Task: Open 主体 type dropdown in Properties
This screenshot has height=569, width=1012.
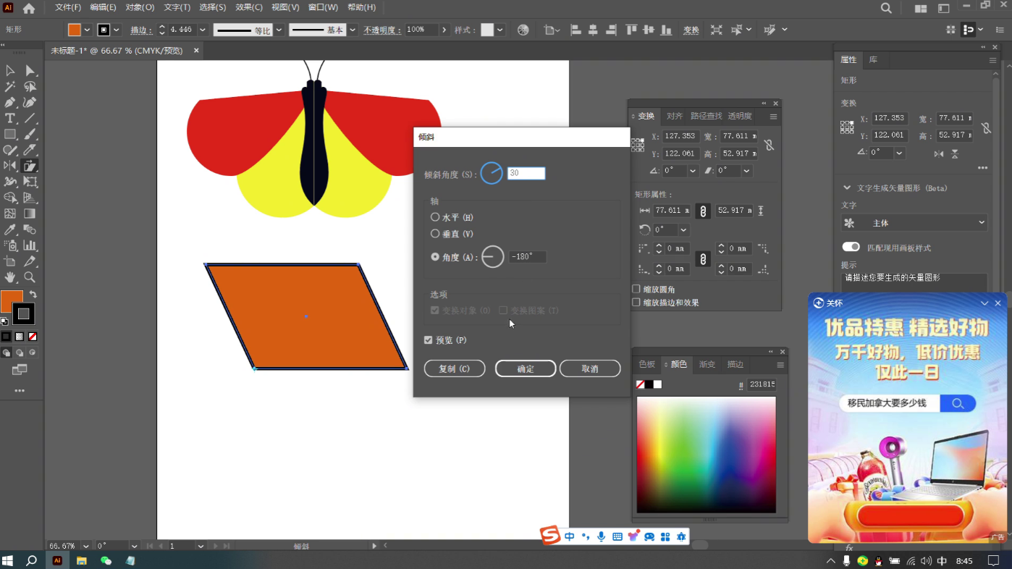Action: (x=914, y=223)
